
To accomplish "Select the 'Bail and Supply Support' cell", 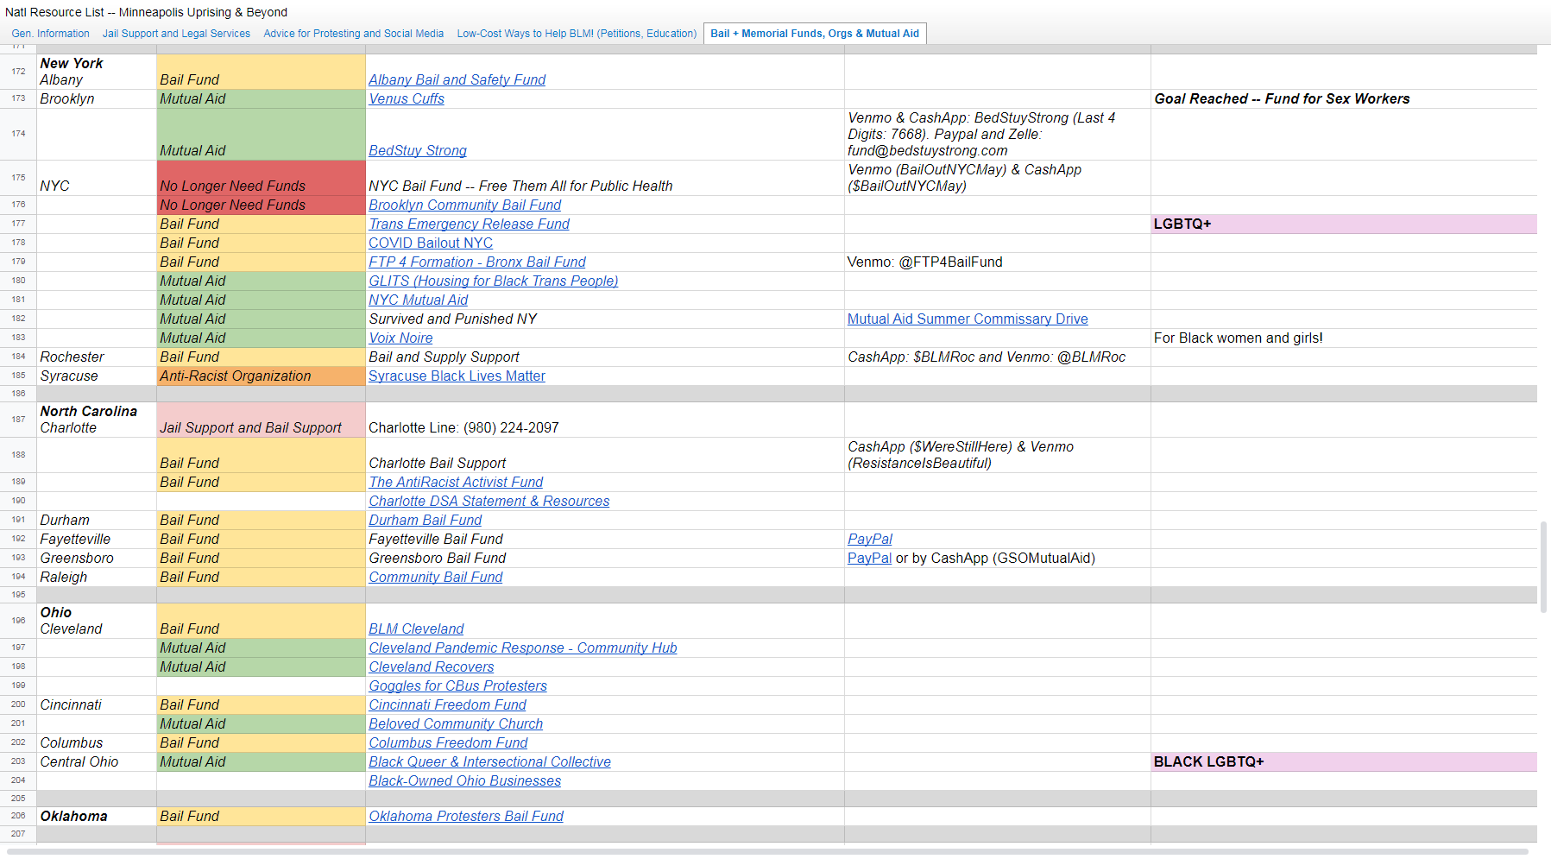I will 605,357.
